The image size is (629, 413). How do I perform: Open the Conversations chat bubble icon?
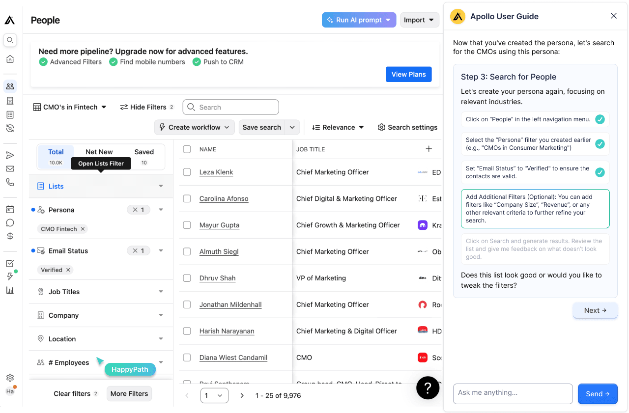(x=10, y=222)
